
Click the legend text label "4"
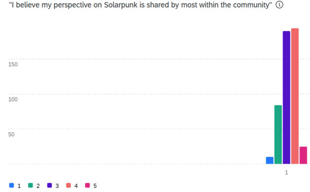[x=76, y=186]
